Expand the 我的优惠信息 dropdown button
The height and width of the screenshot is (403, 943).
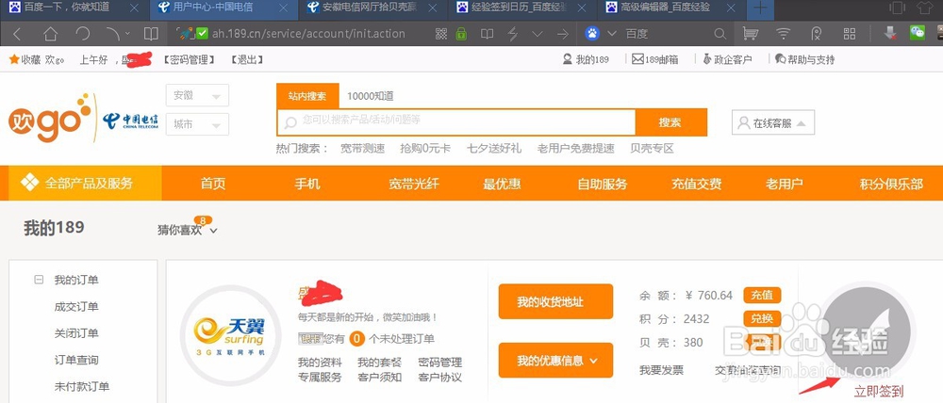point(555,361)
